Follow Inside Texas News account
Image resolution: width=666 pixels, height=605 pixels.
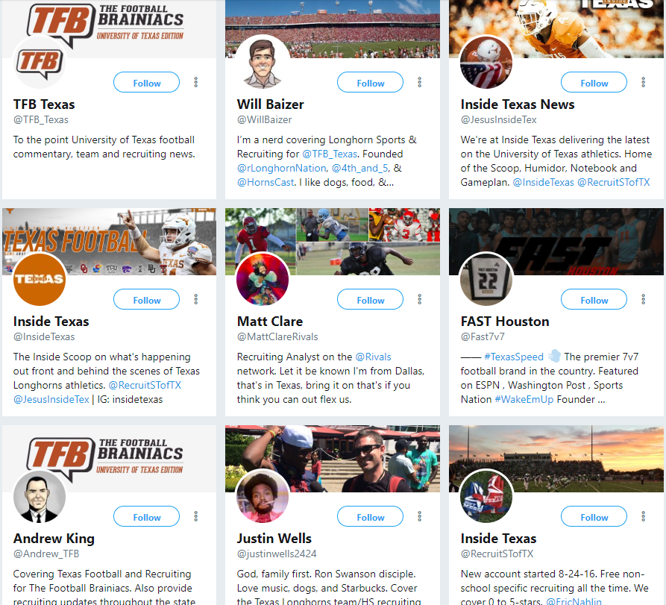(594, 82)
